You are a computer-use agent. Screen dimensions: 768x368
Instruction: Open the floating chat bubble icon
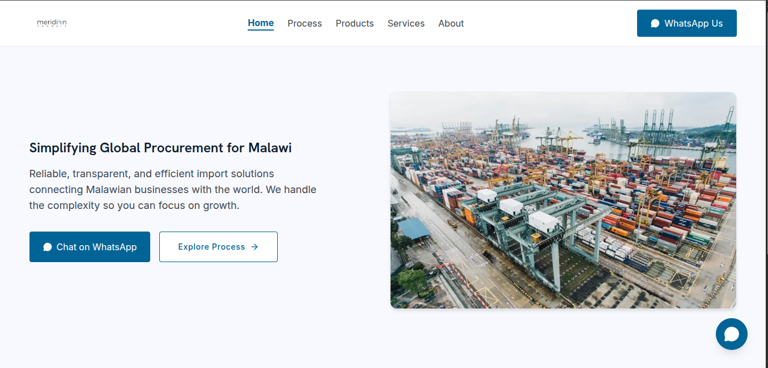[x=732, y=334]
